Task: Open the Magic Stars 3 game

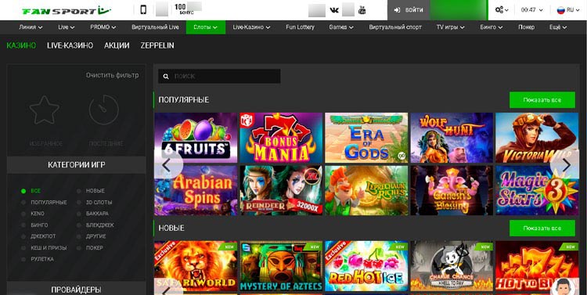Action: pyautogui.click(x=537, y=190)
